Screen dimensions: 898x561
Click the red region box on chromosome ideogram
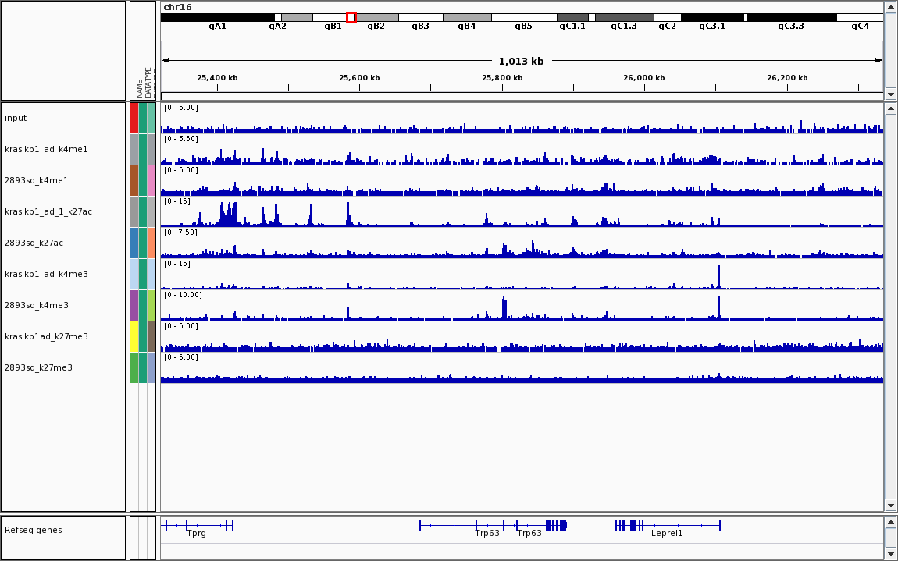pos(351,17)
